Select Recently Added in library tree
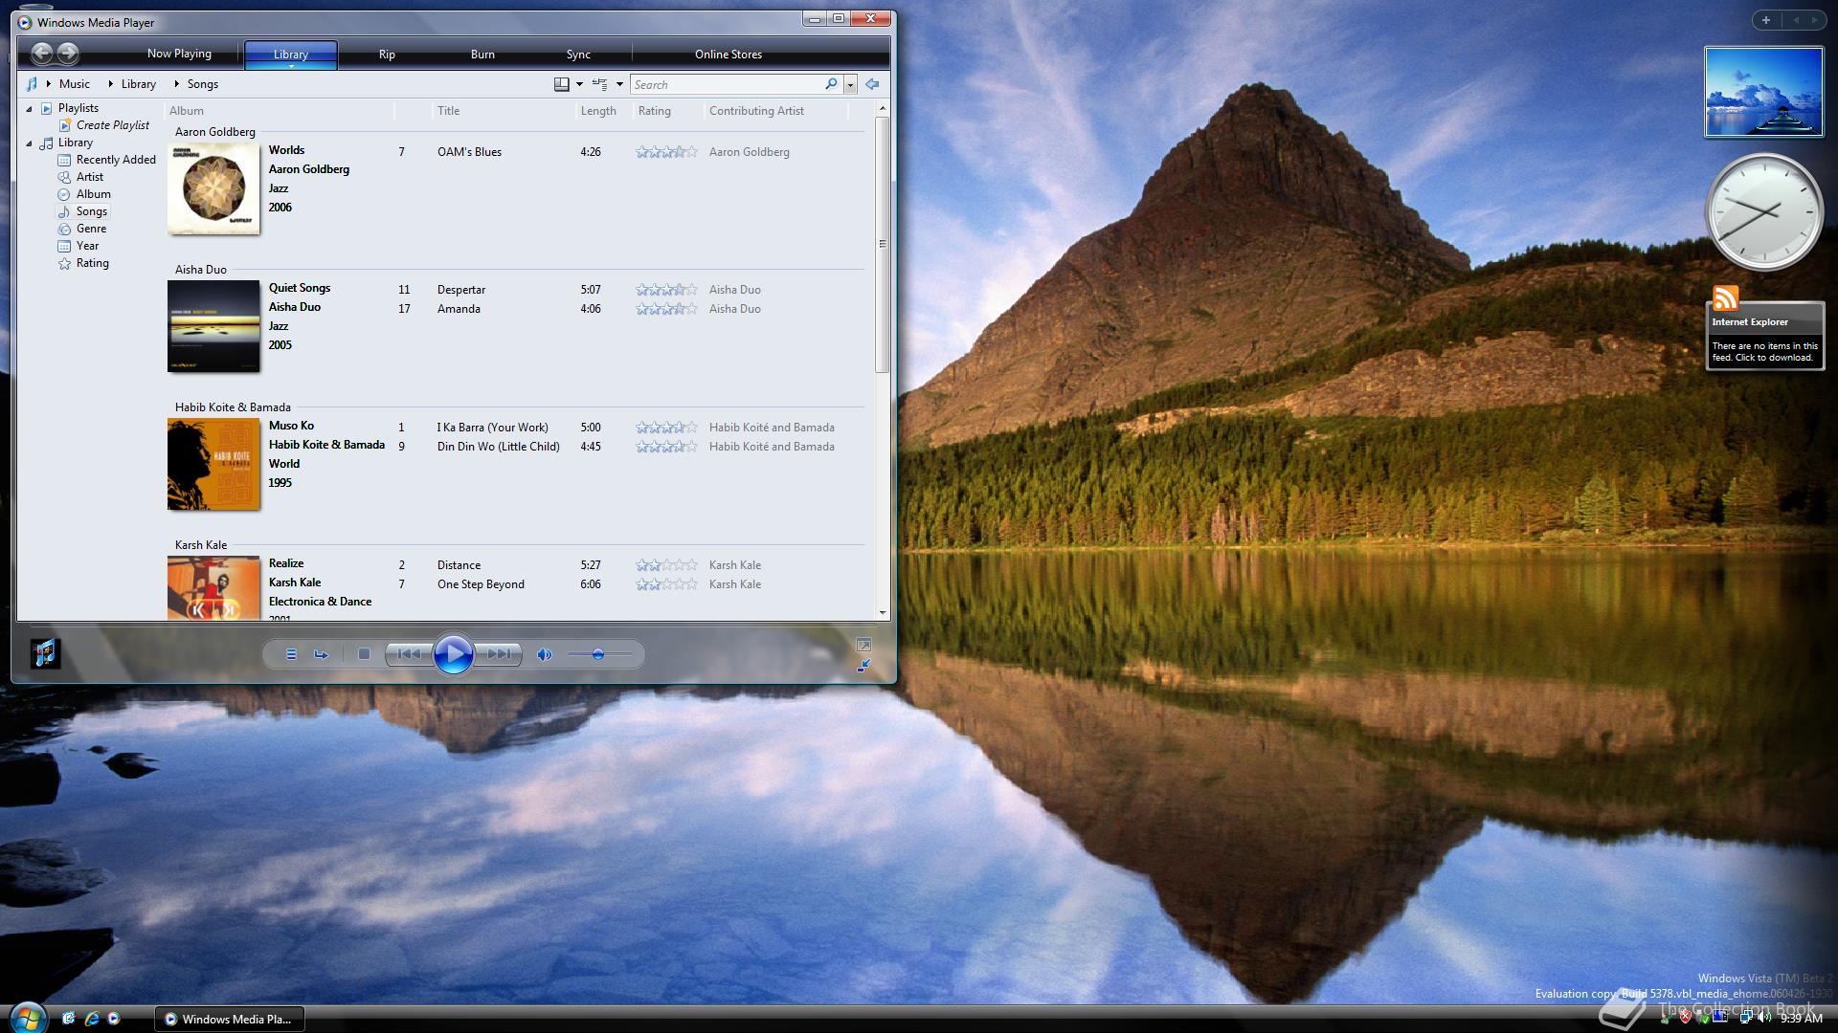1838x1033 pixels. (x=115, y=160)
